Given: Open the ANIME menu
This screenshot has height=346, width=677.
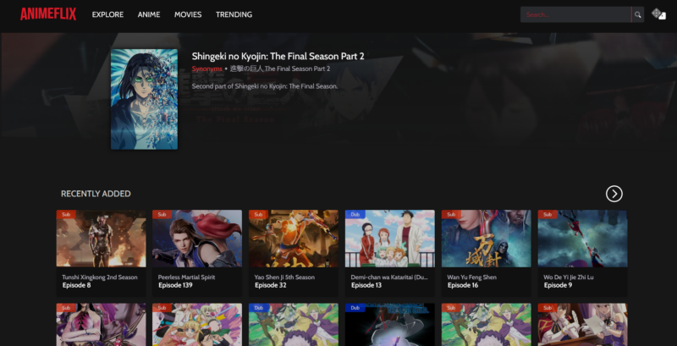Looking at the screenshot, I should point(149,14).
